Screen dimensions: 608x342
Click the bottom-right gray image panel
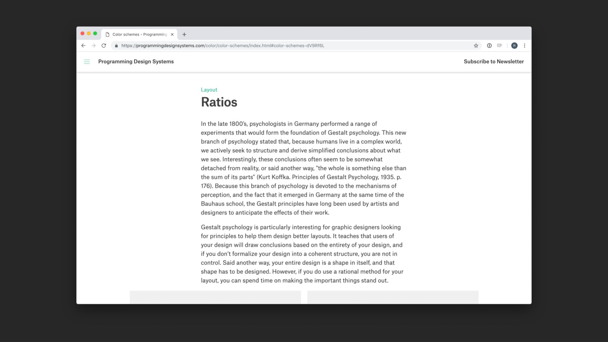[x=393, y=297]
